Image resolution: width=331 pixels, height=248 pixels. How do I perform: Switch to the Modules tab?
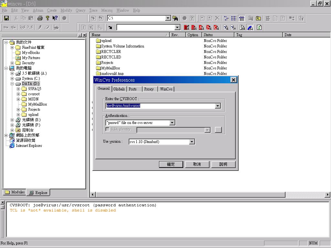(15, 192)
